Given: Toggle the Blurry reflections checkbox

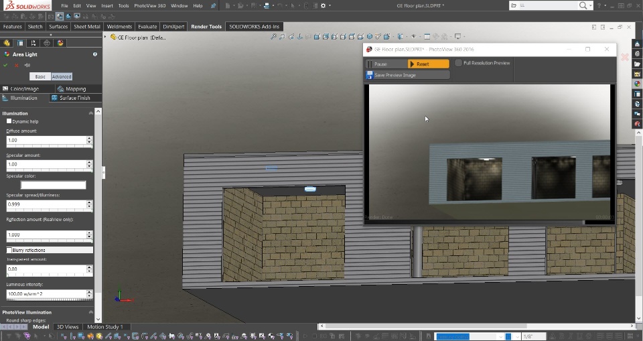Looking at the screenshot, I should (9, 250).
